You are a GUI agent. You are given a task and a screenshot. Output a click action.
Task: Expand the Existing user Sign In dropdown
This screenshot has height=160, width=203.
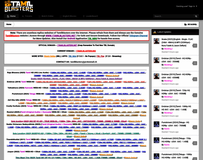coord(187,6)
